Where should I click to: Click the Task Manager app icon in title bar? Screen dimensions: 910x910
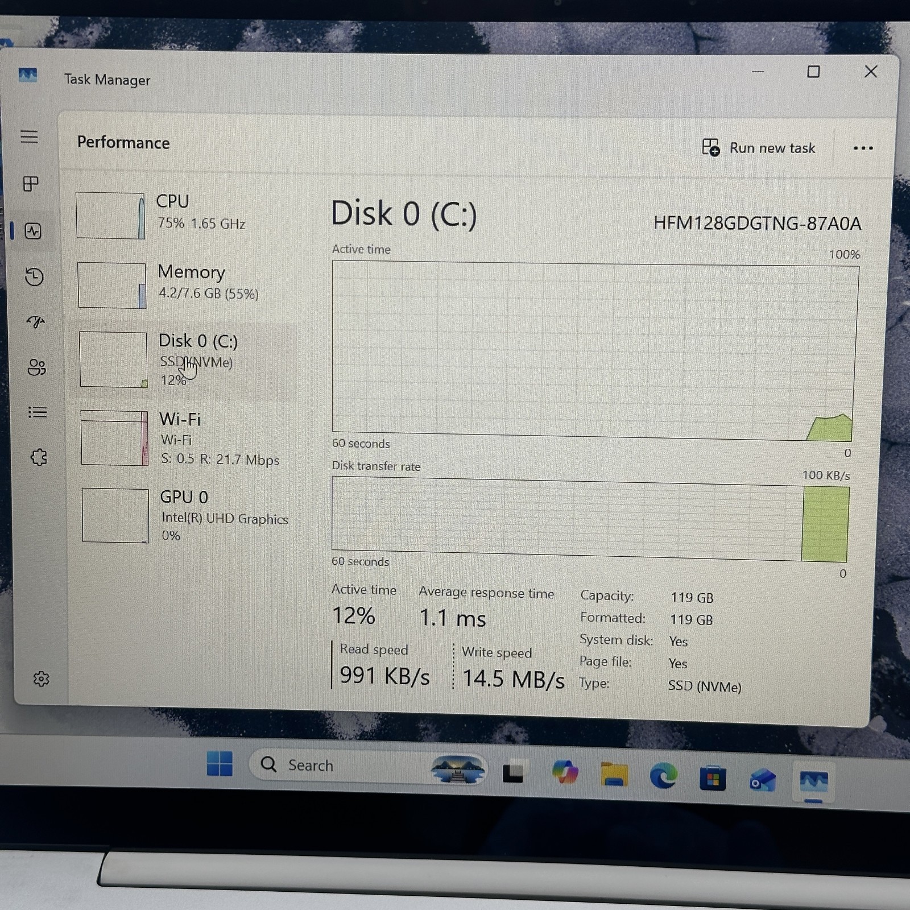[27, 76]
